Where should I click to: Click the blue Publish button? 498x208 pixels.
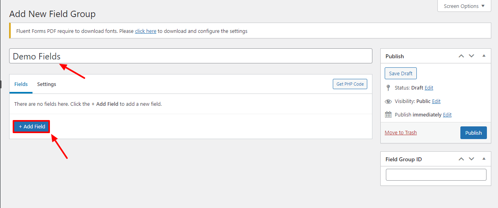473,133
